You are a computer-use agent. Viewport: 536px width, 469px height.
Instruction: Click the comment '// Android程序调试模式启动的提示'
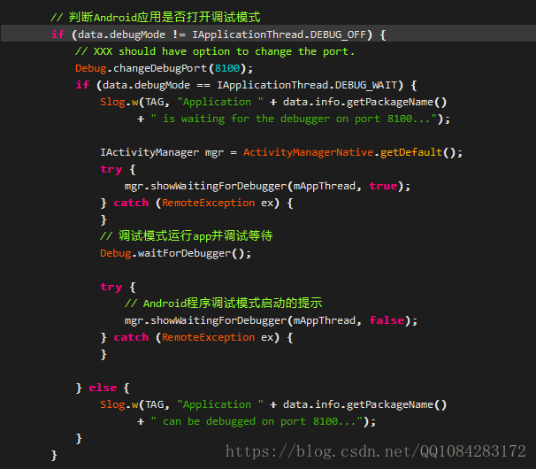click(x=224, y=304)
